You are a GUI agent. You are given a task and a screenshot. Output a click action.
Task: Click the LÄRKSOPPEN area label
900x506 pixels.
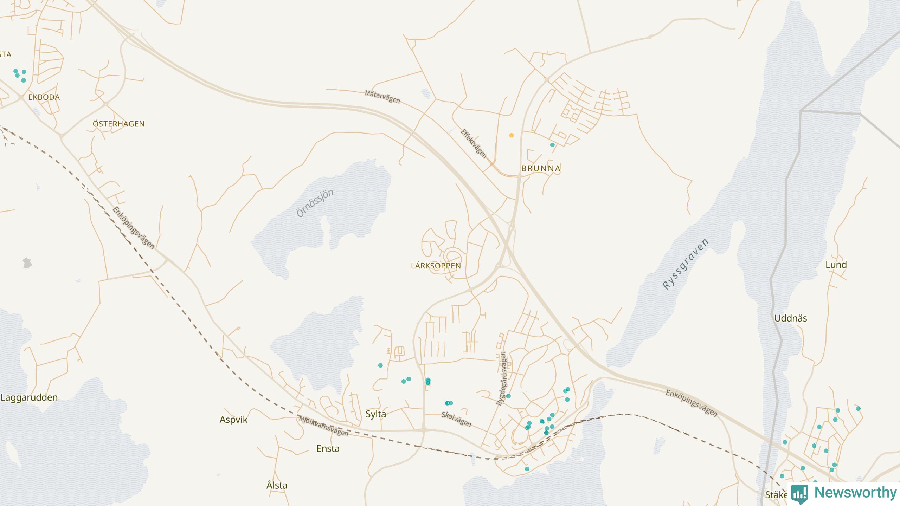pyautogui.click(x=436, y=266)
